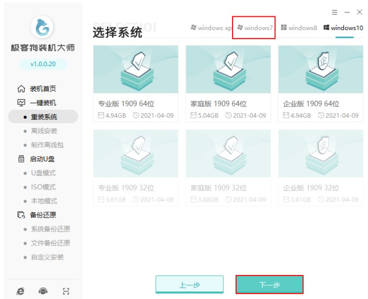
Task: Choose the 家庭版 1909 32位 system card
Action: pos(228,168)
